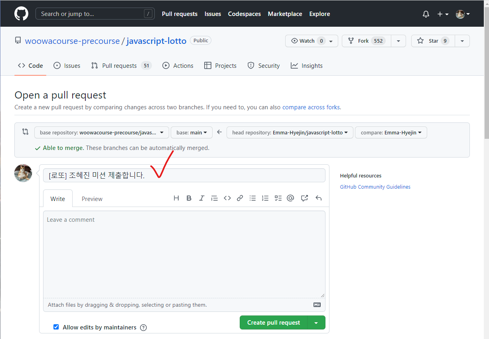The height and width of the screenshot is (339, 489).
Task: Open Marketplace in top navigation
Action: [285, 14]
